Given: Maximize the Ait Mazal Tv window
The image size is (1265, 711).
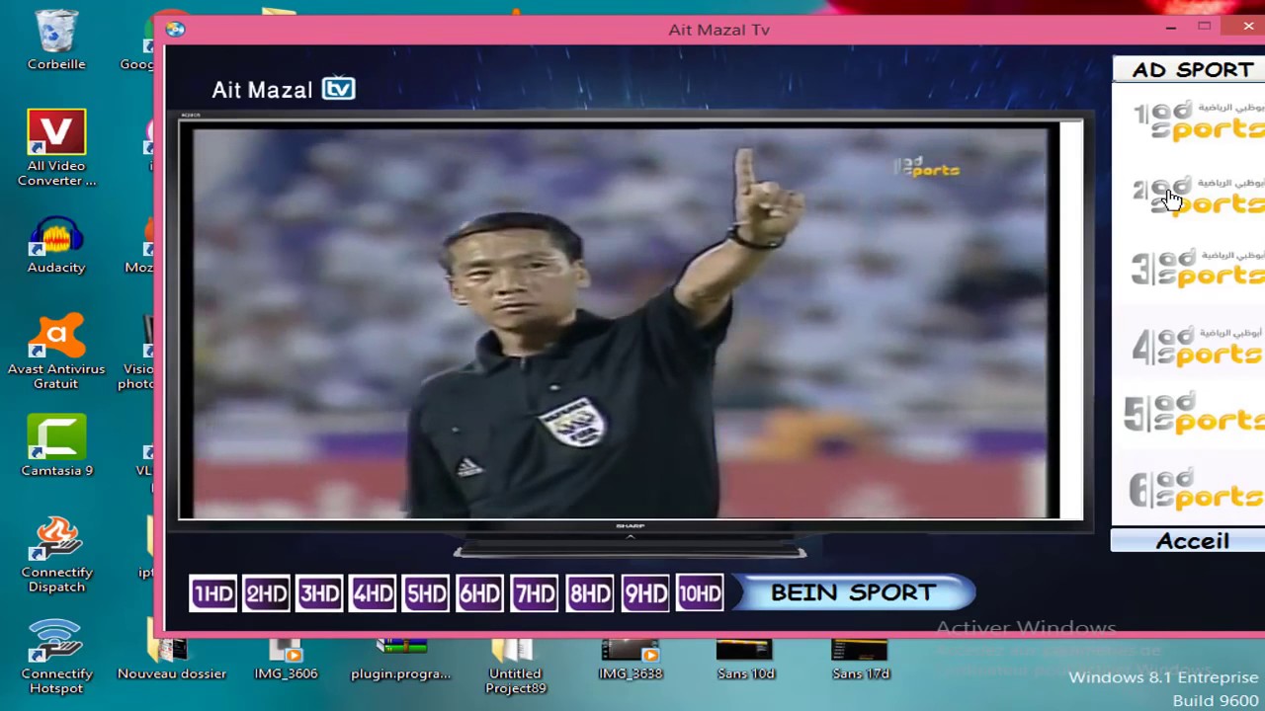Looking at the screenshot, I should click(x=1205, y=27).
